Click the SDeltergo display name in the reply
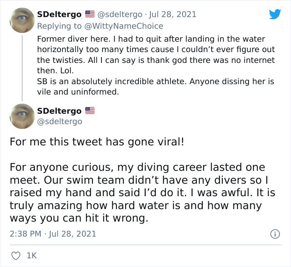The width and height of the screenshot is (291, 267). (x=59, y=15)
